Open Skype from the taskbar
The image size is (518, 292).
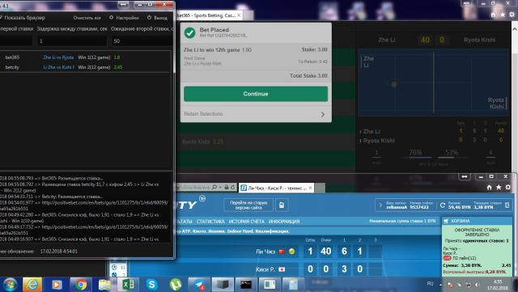151,285
